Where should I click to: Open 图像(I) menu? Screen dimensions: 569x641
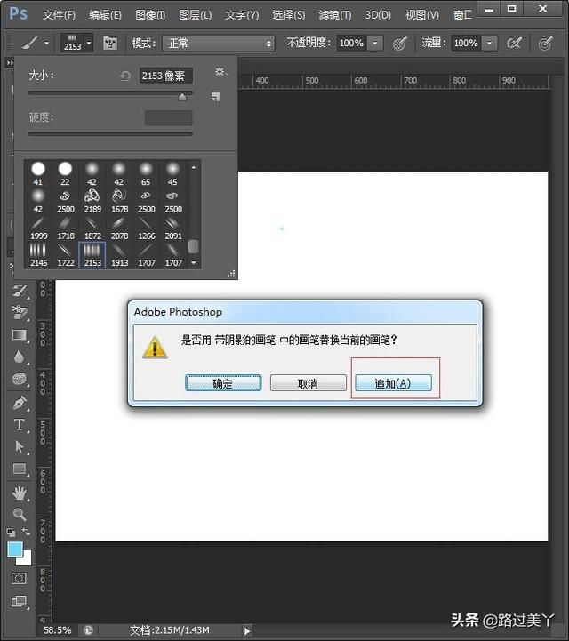(x=150, y=15)
